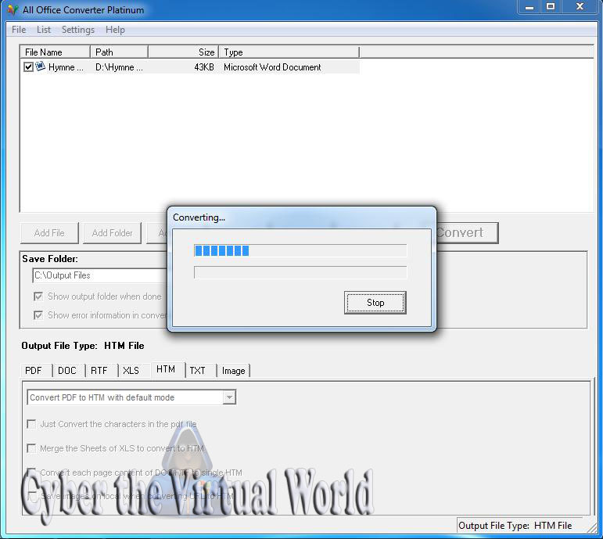Select the Hymne file name cell

click(66, 67)
